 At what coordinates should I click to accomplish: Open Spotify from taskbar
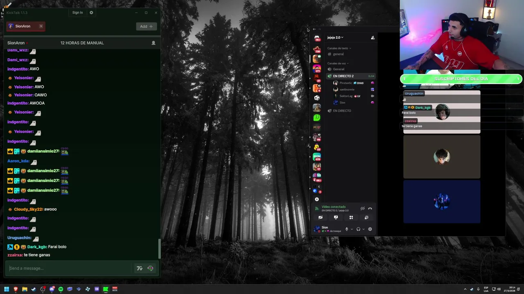point(61,290)
